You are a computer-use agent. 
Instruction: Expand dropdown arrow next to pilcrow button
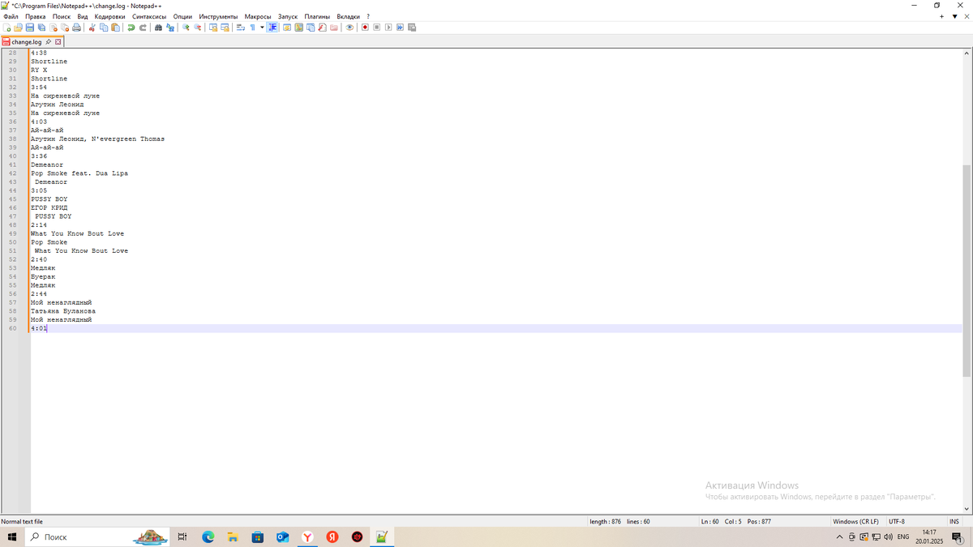262,28
